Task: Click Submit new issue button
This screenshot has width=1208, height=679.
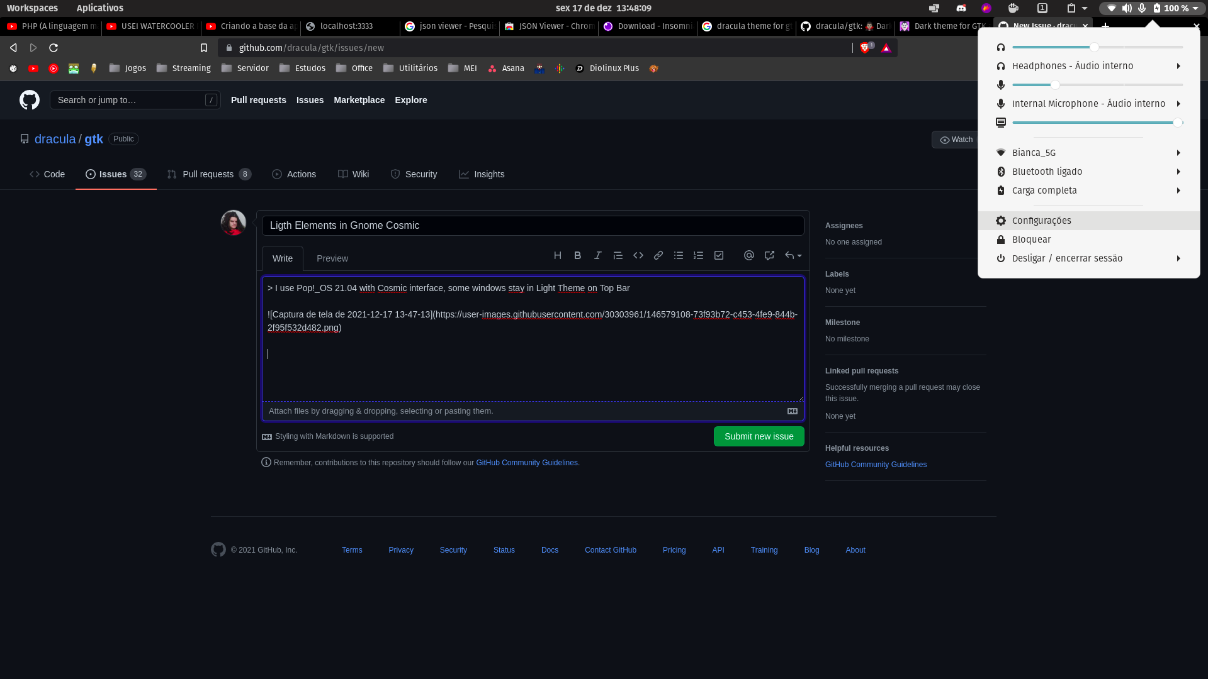Action: tap(759, 436)
